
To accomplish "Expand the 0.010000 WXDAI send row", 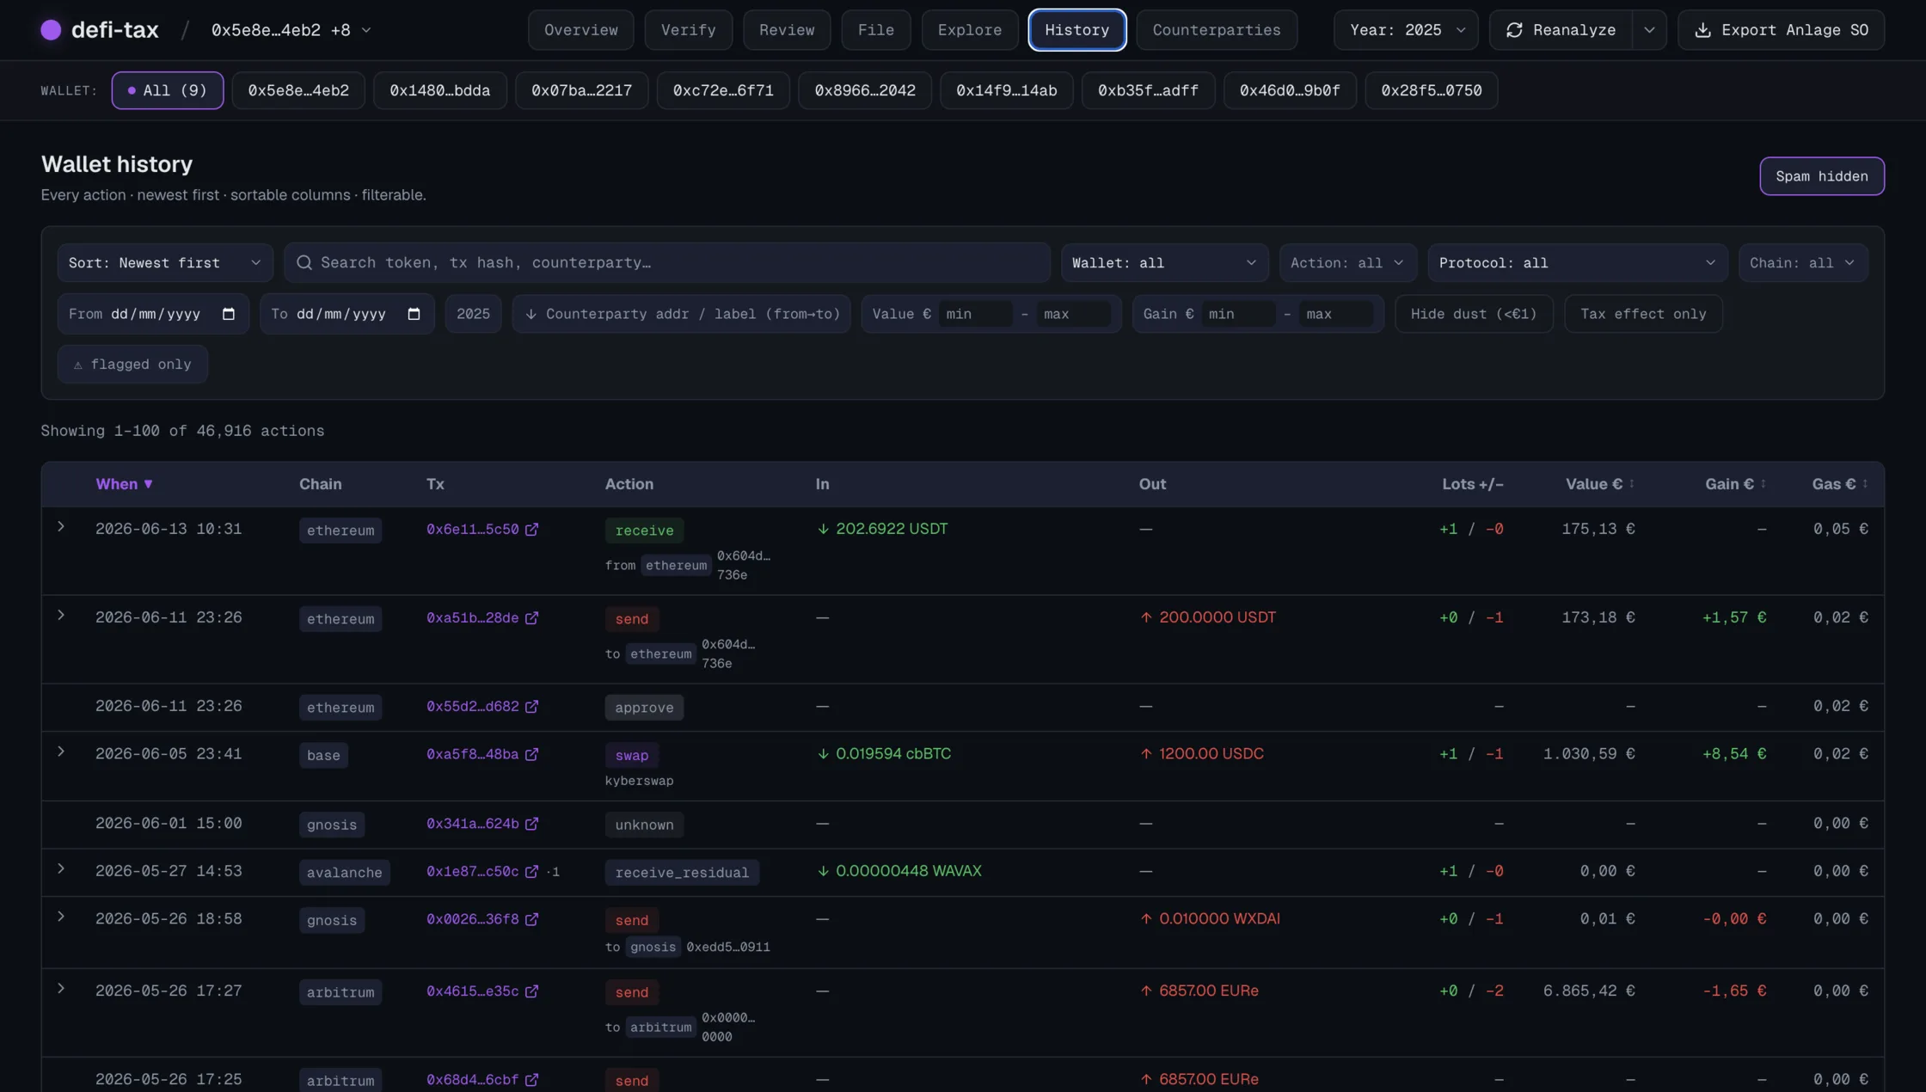I will pos(61,917).
